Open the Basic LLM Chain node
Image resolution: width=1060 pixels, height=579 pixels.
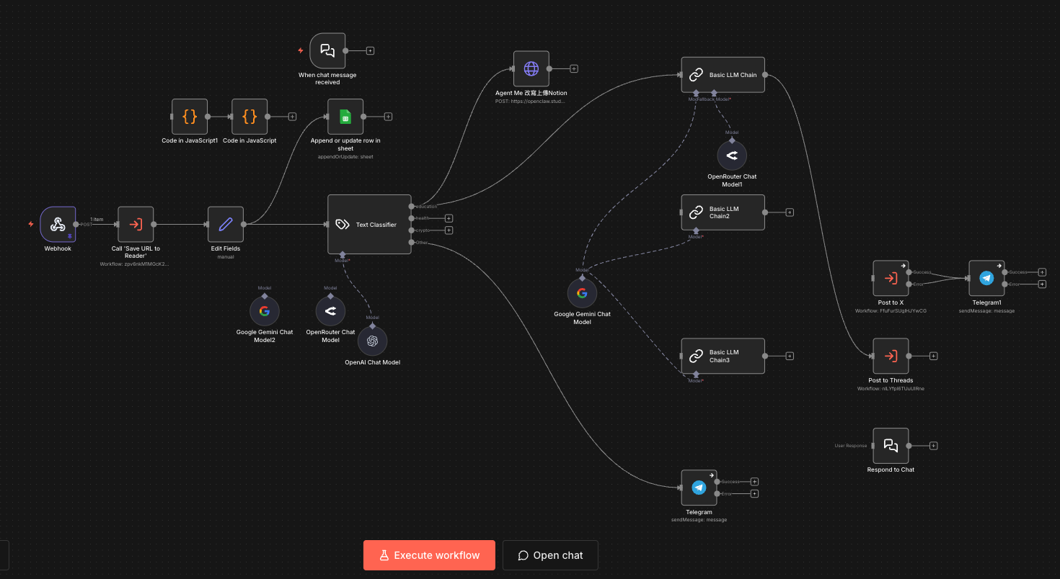(723, 74)
